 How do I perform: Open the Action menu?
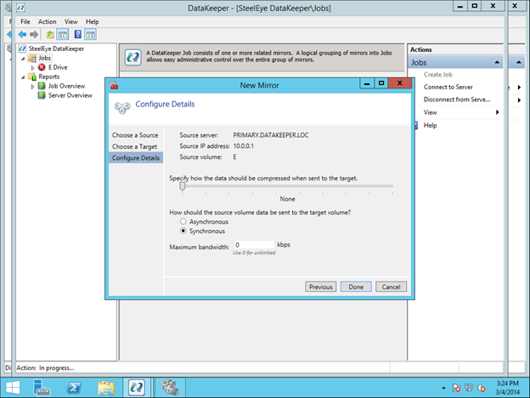(x=47, y=21)
